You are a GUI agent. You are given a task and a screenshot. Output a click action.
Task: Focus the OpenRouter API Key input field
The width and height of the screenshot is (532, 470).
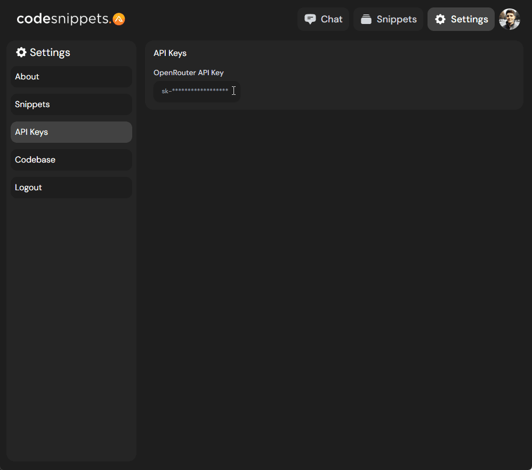click(197, 91)
